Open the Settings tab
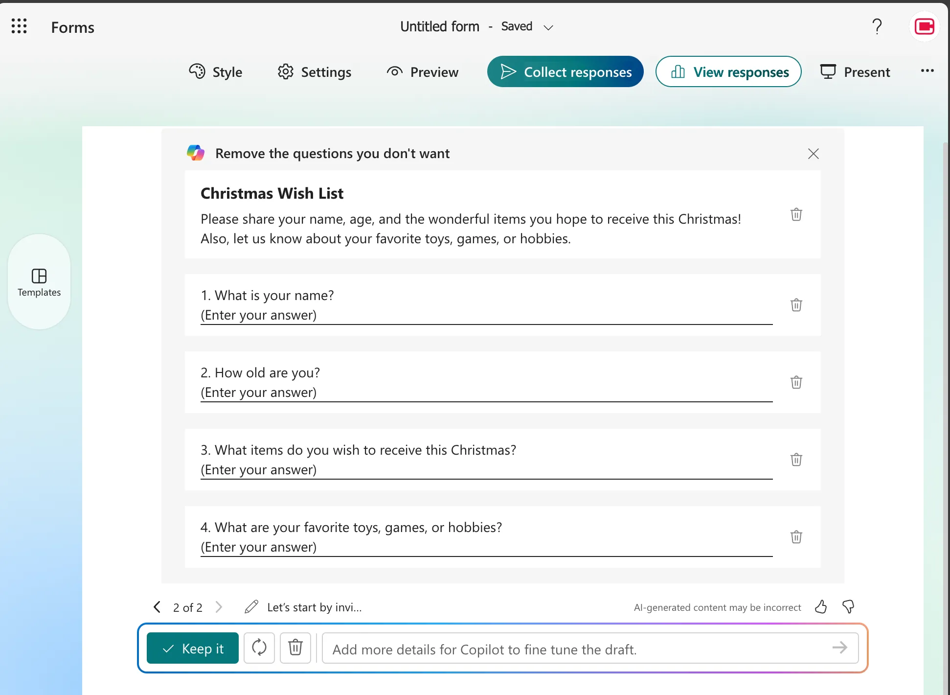 pos(315,72)
